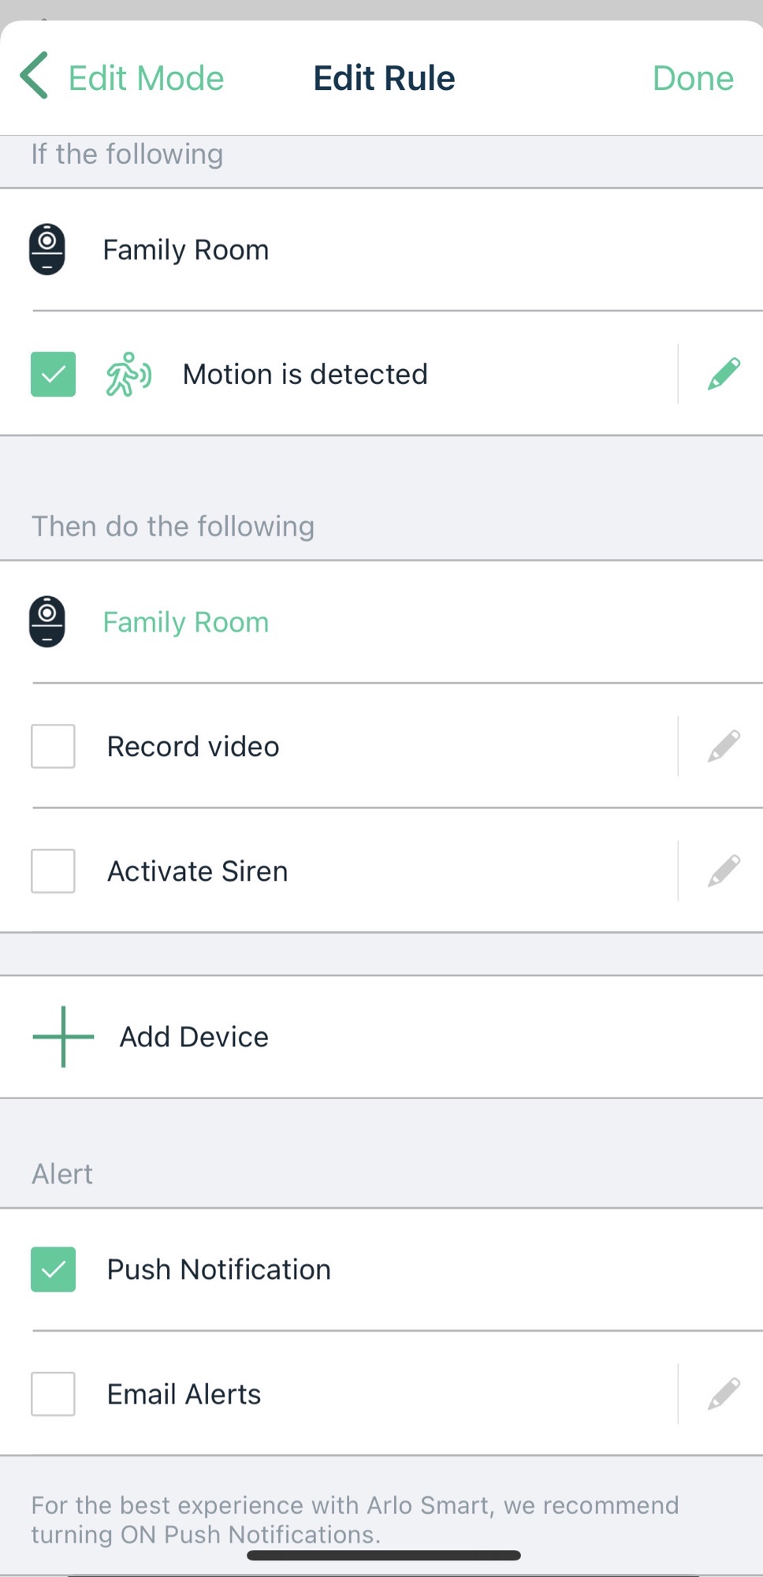
Task: Enable the Record video checkbox
Action: click(x=53, y=746)
